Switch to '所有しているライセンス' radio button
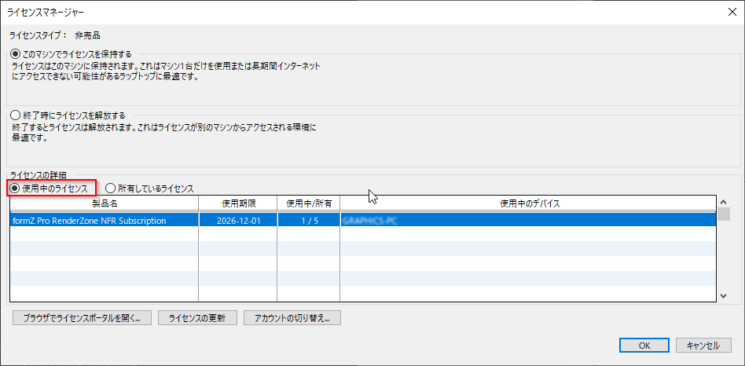Viewport: 745px width, 366px height. [111, 188]
